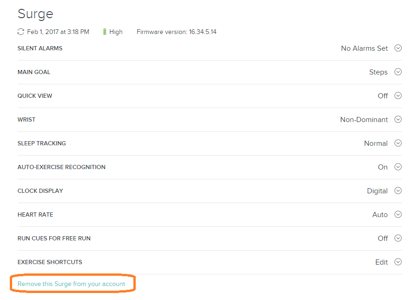Image resolution: width=416 pixels, height=300 pixels.
Task: Open the RUN CUES FOR FREE RUN label
Action: [54, 238]
